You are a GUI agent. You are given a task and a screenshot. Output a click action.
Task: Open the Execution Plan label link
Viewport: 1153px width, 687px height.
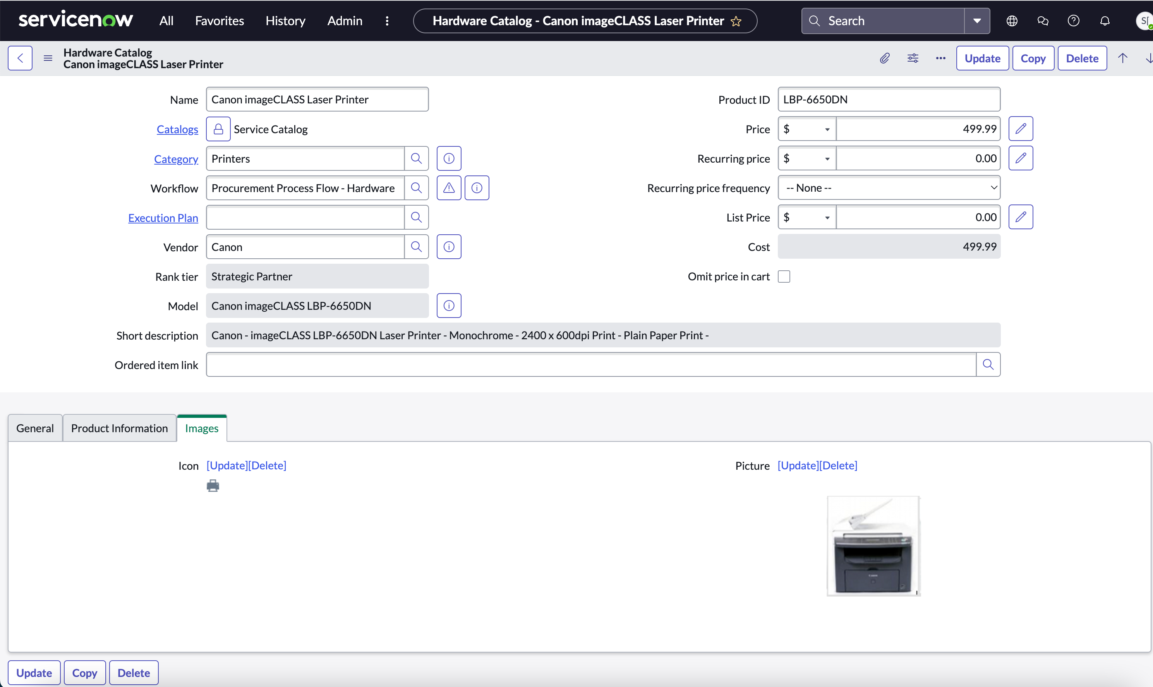click(x=163, y=218)
